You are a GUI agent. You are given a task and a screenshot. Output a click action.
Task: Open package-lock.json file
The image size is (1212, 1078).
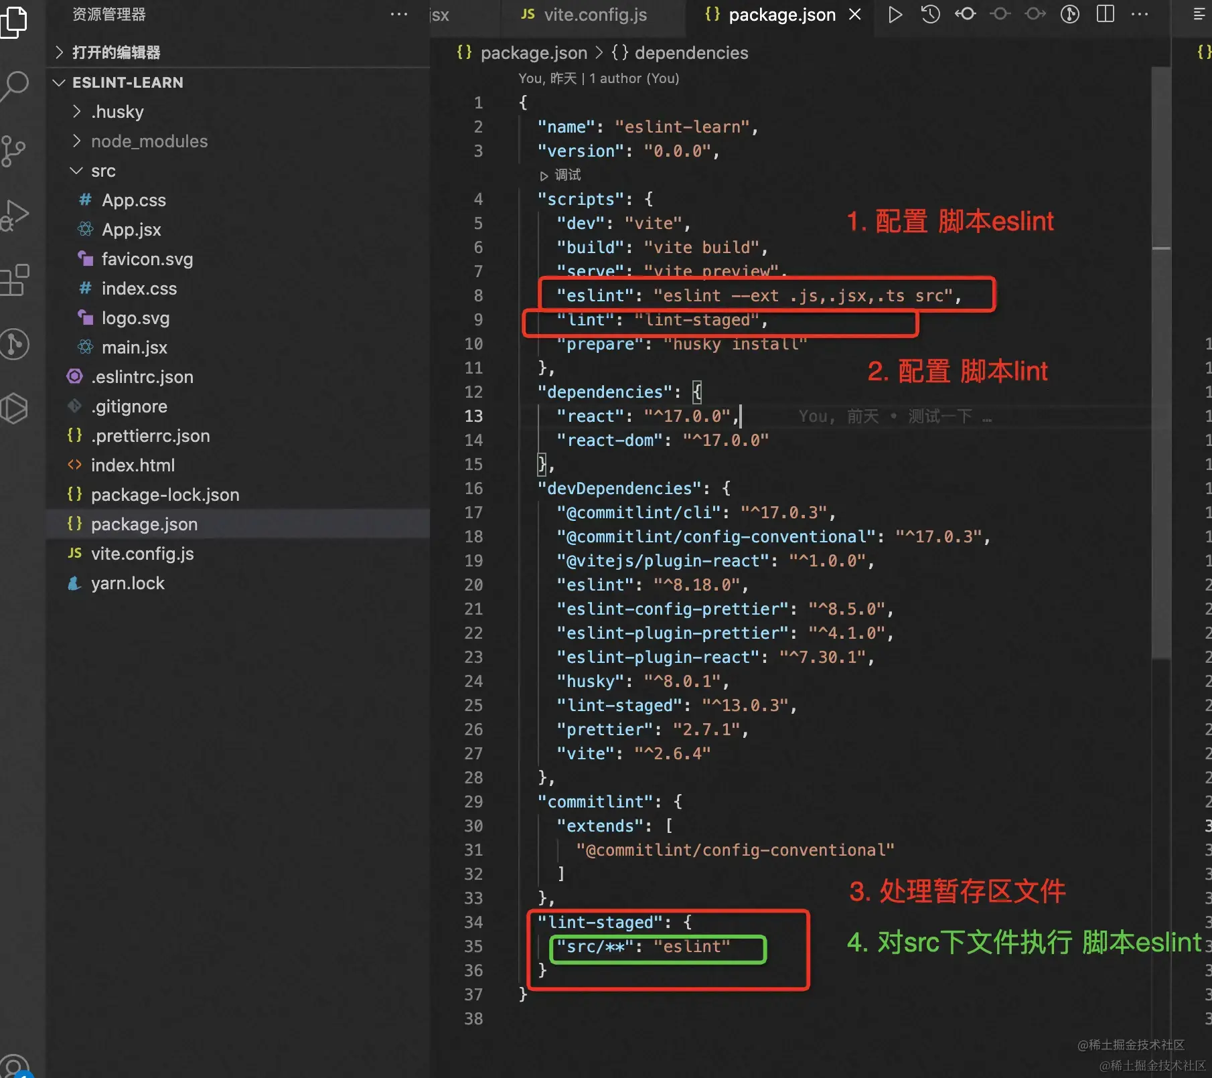tap(238, 495)
